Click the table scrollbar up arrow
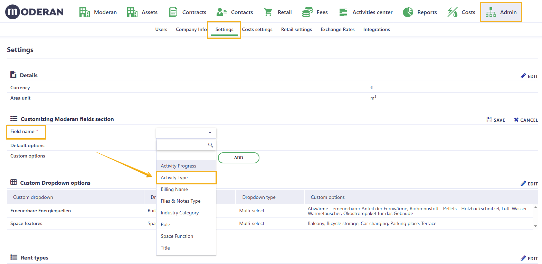 point(535,207)
